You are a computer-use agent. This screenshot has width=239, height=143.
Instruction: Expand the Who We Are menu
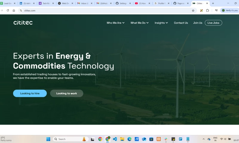coord(116,23)
